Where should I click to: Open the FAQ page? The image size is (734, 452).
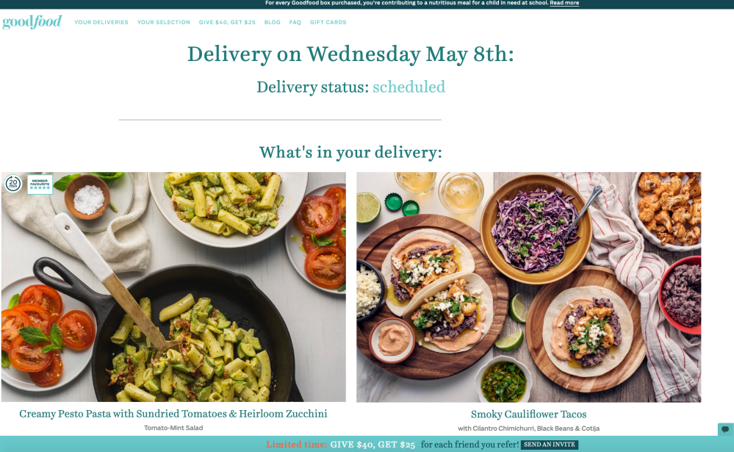295,22
